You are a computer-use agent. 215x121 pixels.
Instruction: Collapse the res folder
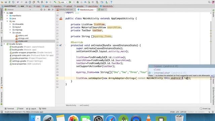[x=7, y=21]
